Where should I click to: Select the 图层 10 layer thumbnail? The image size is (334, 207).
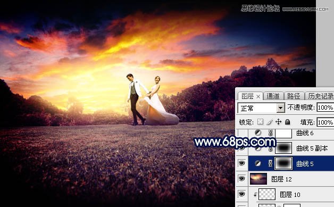[267, 194]
